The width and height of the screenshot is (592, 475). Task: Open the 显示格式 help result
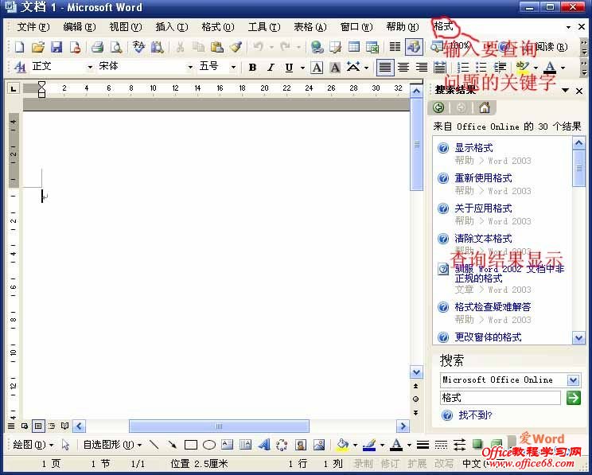tap(473, 148)
